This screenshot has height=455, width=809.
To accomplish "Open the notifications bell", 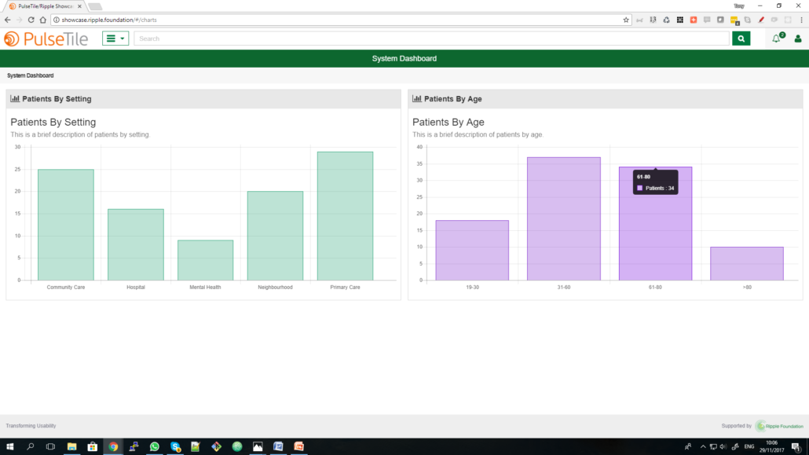I will [777, 39].
